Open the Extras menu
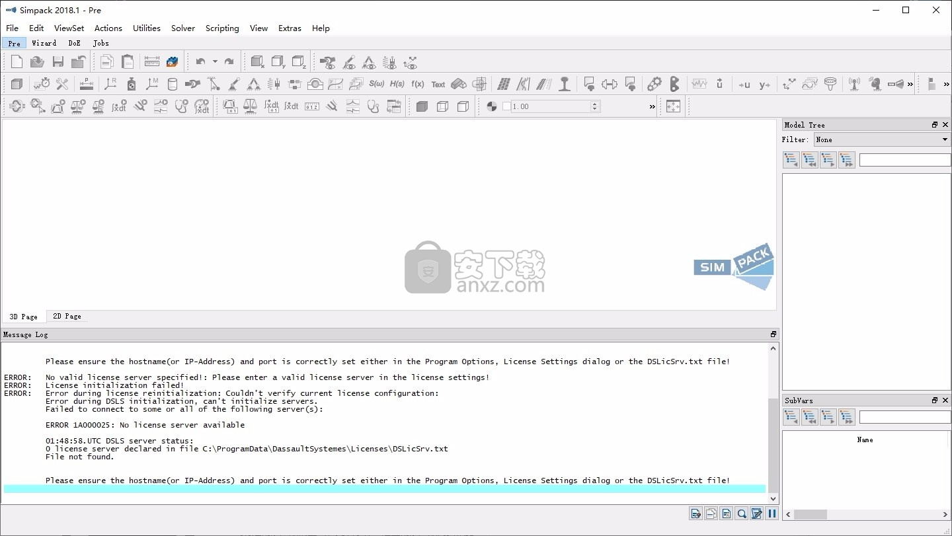This screenshot has width=952, height=536. tap(290, 28)
